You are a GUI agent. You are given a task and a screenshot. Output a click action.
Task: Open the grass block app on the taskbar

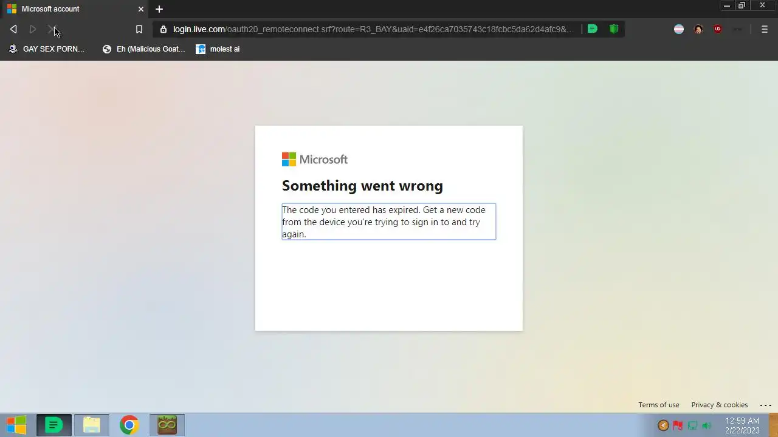point(167,425)
